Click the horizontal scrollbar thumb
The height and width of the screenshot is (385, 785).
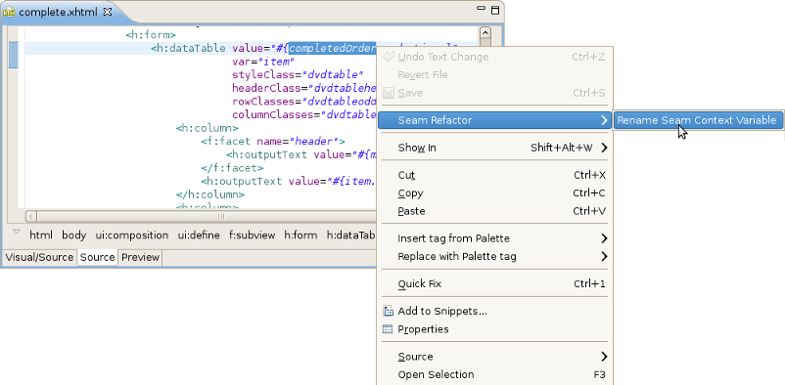221,217
